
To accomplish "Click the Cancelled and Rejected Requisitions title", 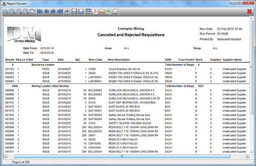I will 131,35.
